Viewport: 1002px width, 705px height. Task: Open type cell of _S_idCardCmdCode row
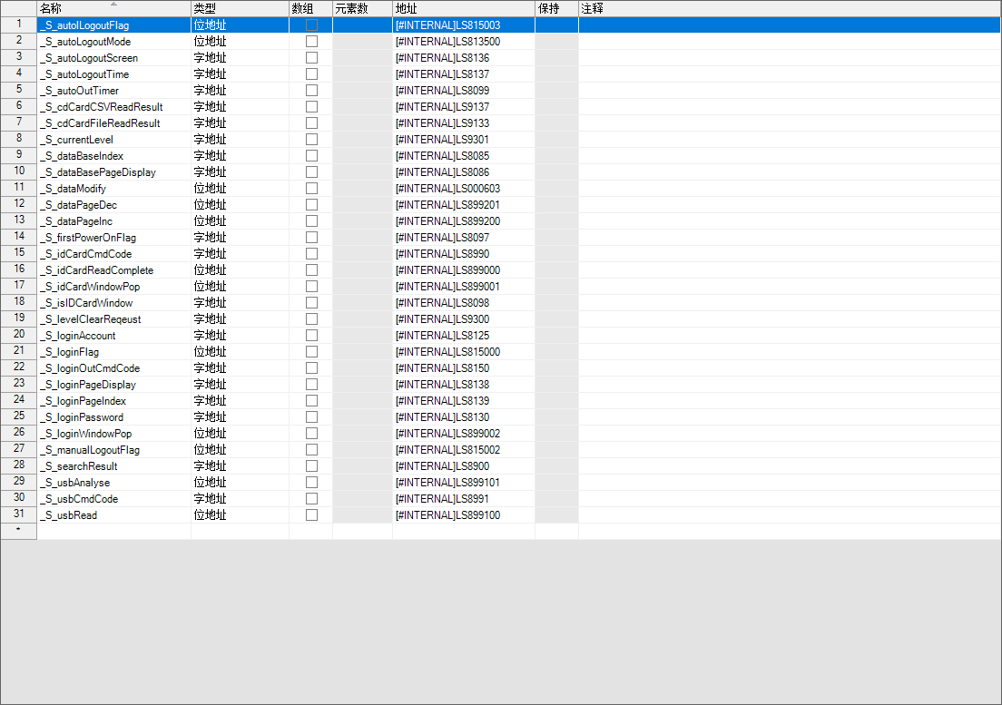coord(240,254)
